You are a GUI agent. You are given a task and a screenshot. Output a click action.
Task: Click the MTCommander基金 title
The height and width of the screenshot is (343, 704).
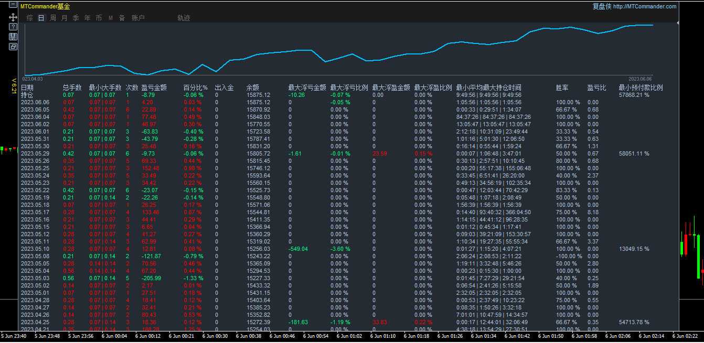click(45, 6)
